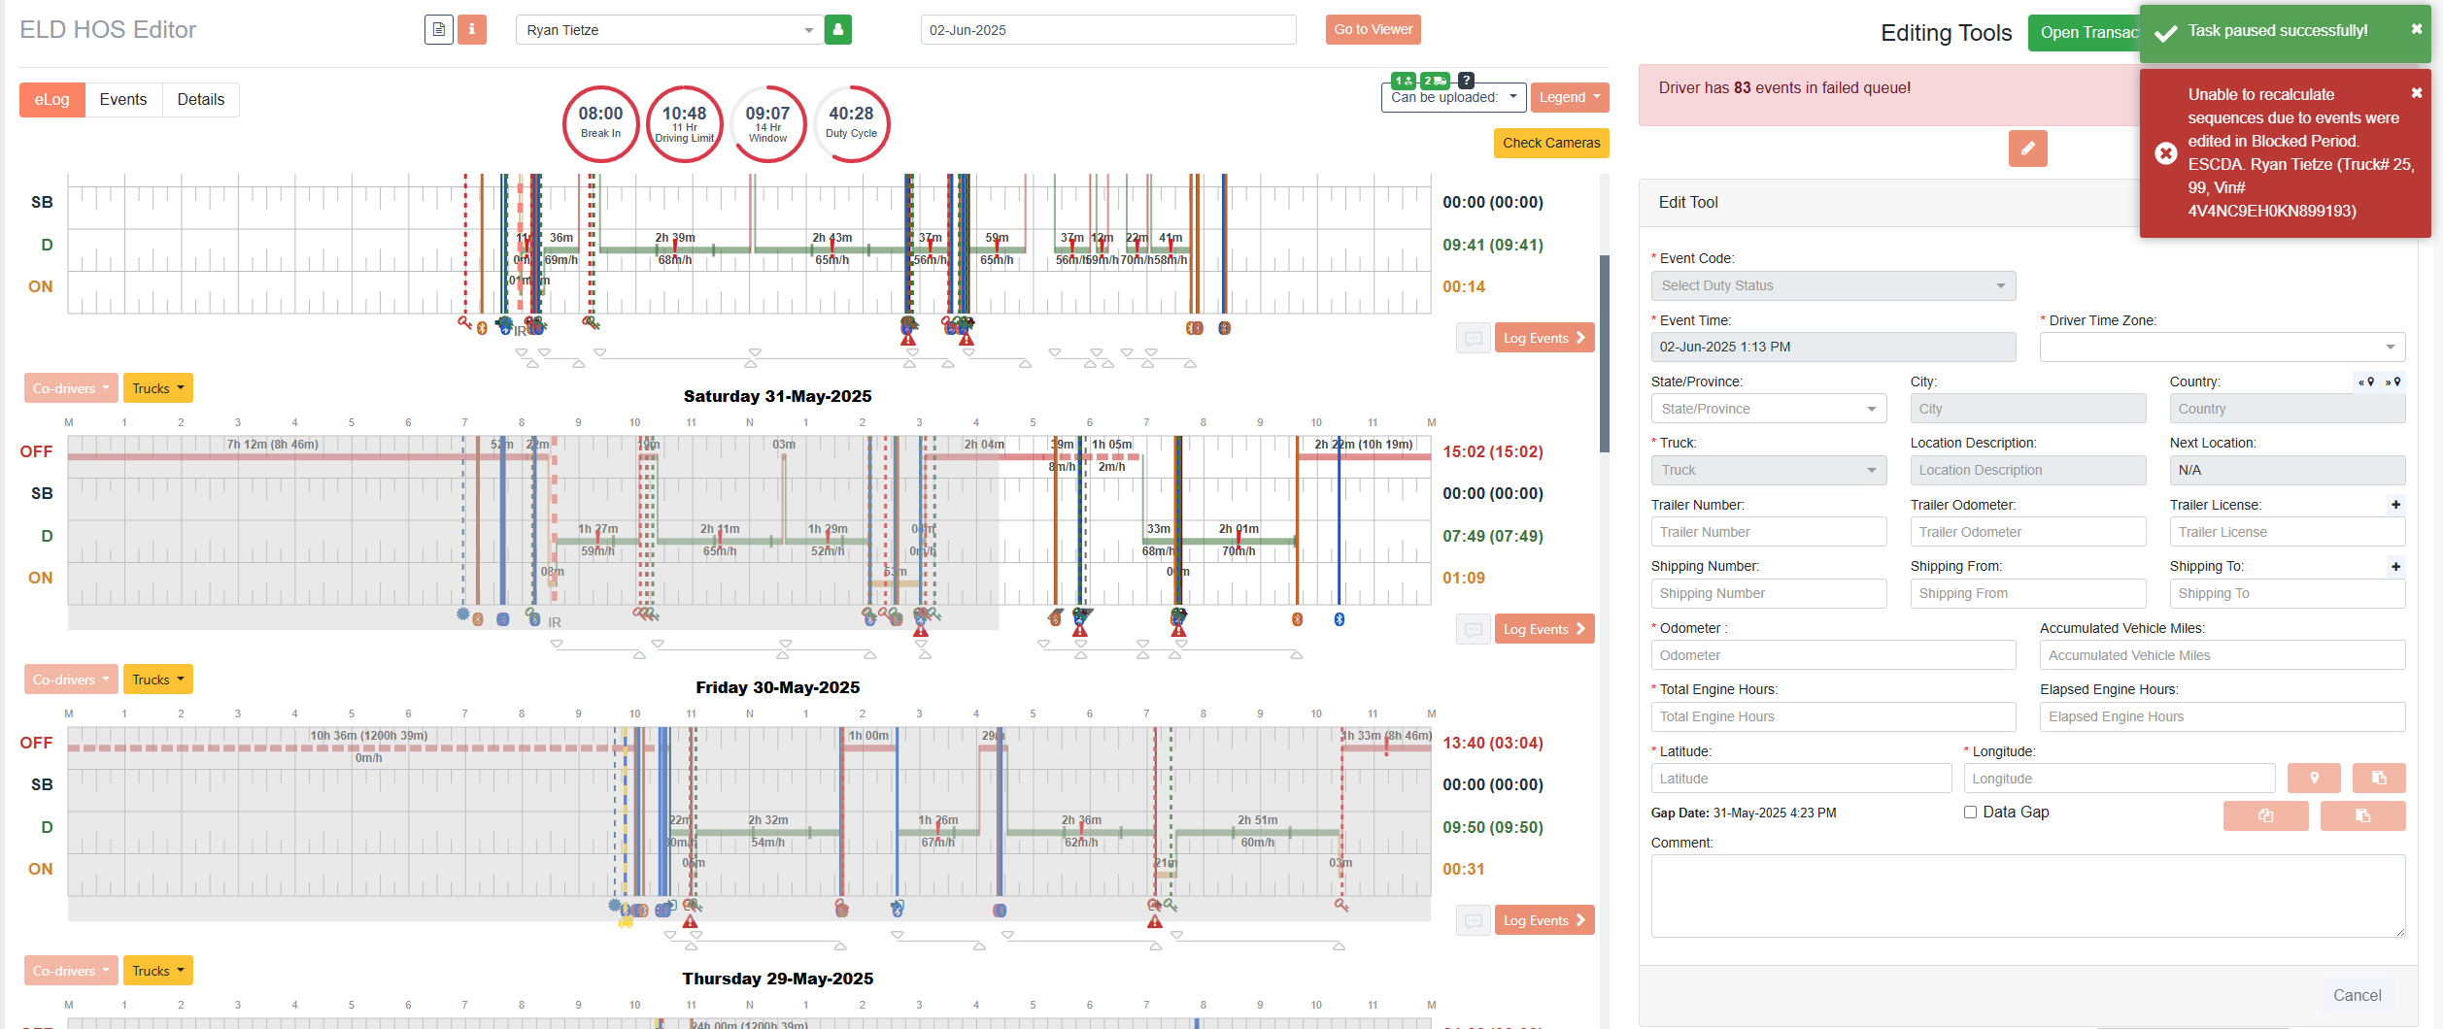The width and height of the screenshot is (2443, 1029).
Task: Open the comment icon for Friday 30-May log
Action: [1474, 920]
